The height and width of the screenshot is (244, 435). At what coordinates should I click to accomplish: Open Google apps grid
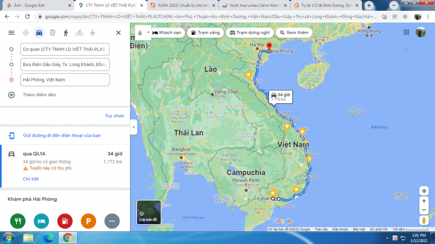tap(406, 32)
